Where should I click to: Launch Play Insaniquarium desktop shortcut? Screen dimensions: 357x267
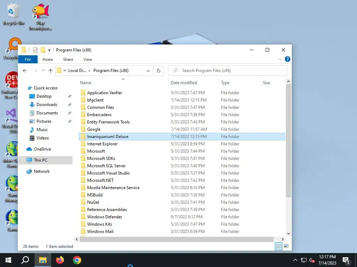point(40,17)
